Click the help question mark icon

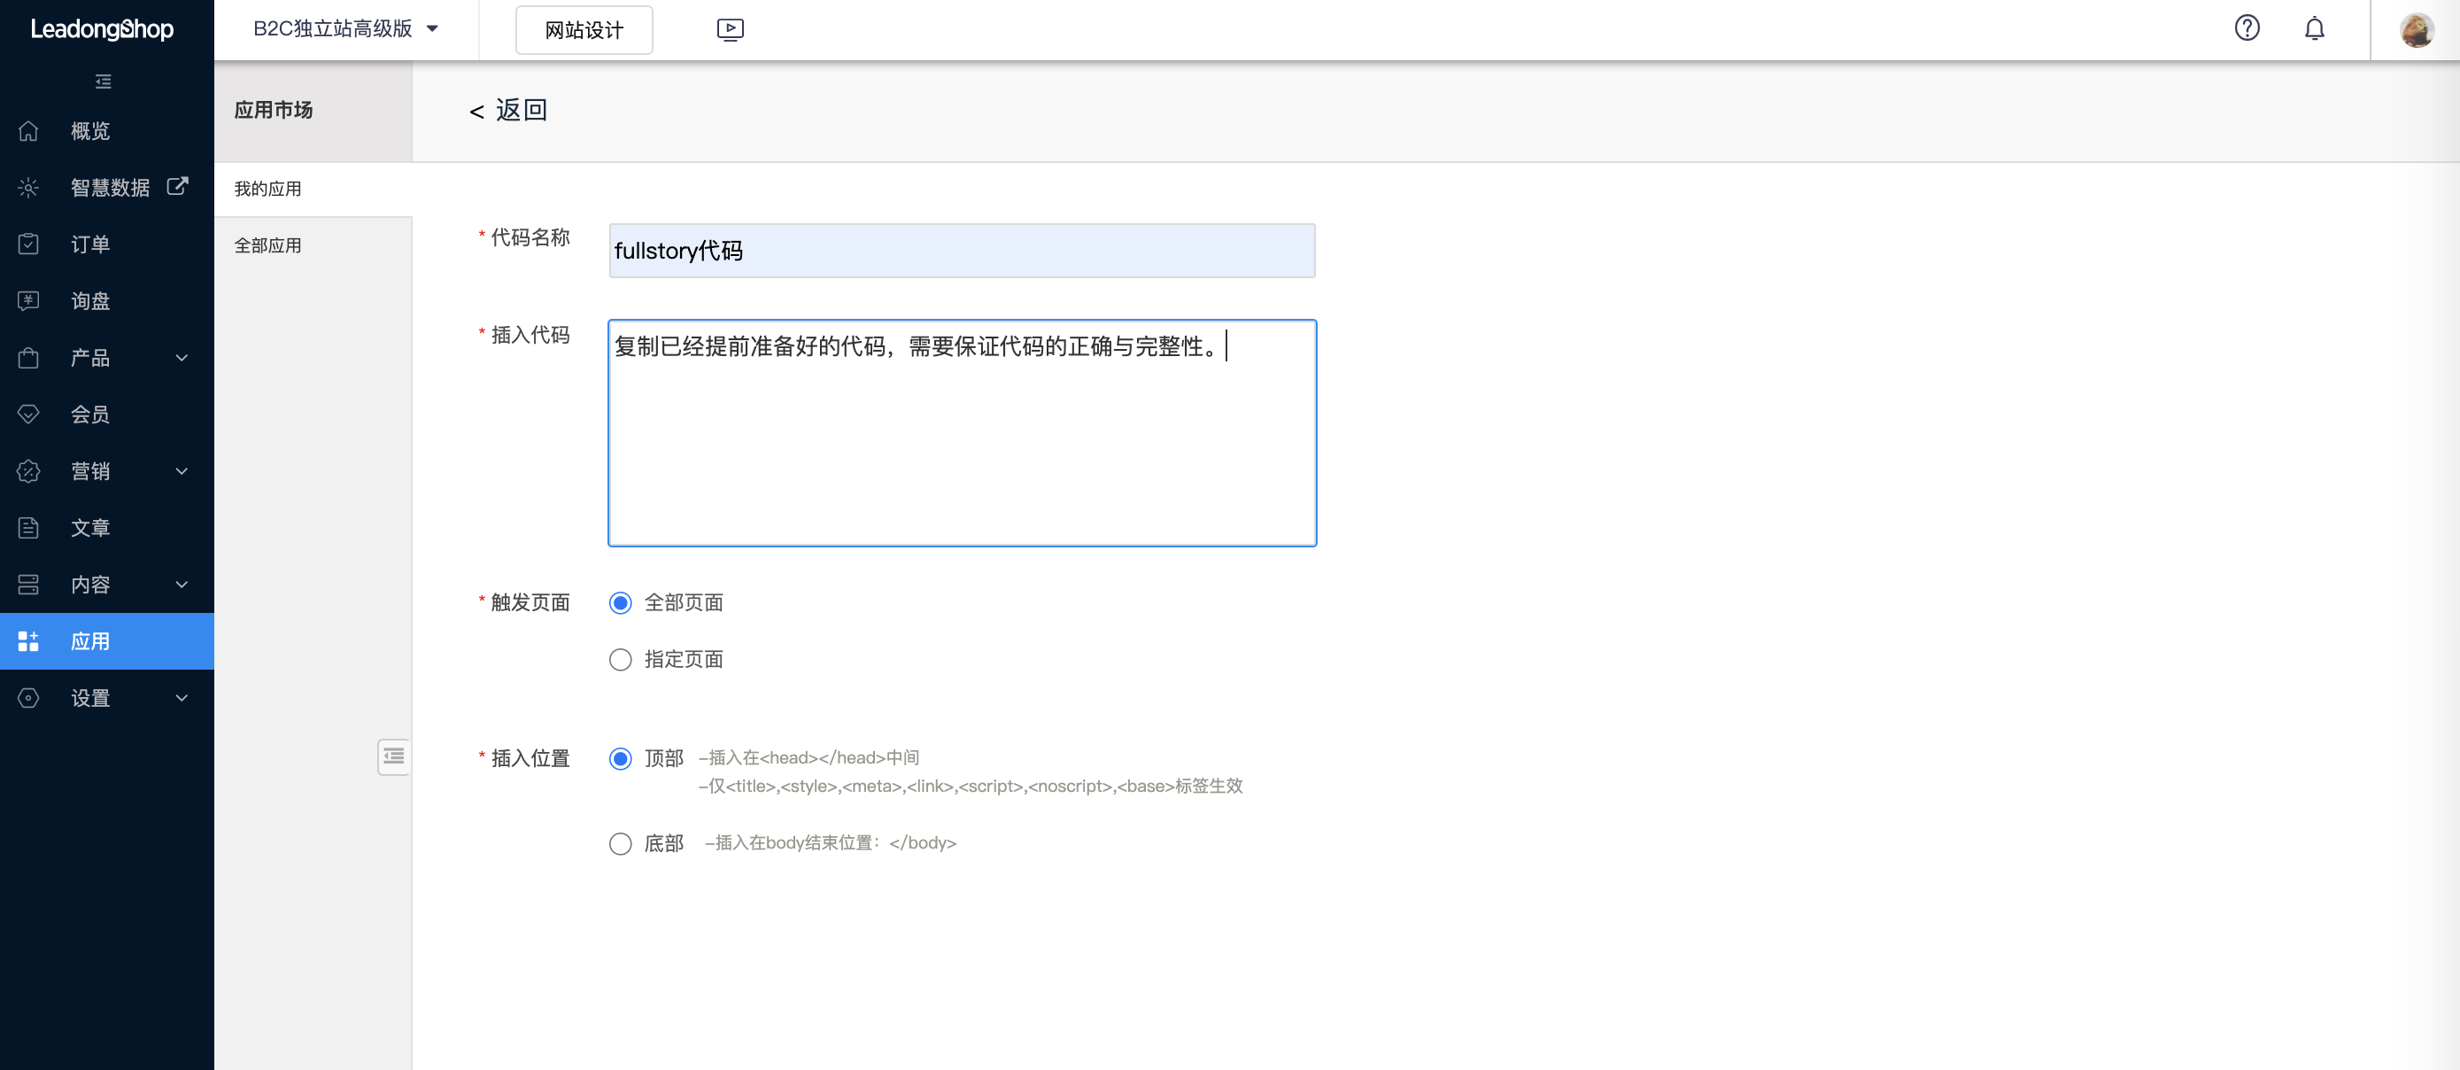click(2247, 28)
